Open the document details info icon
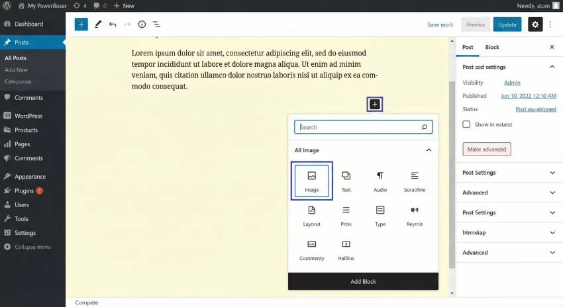Image resolution: width=563 pixels, height=307 pixels. click(142, 24)
